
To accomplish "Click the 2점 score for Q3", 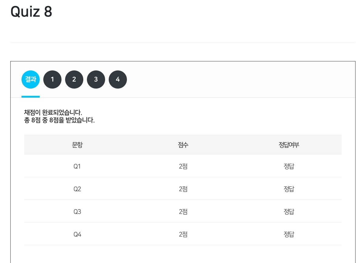I will 183,212.
